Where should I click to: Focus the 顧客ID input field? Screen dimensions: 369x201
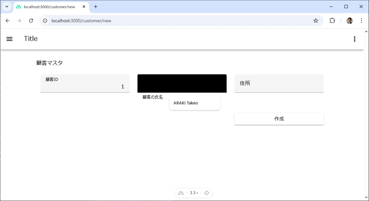[85, 83]
